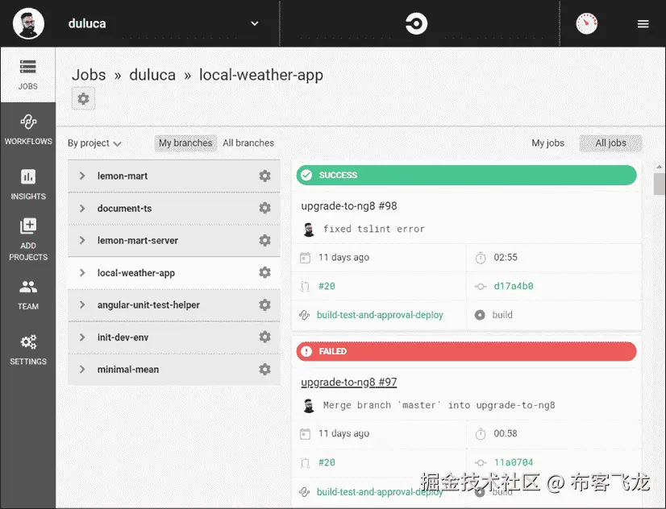Switch to My branches filter
Image resolution: width=666 pixels, height=509 pixels.
click(x=185, y=143)
